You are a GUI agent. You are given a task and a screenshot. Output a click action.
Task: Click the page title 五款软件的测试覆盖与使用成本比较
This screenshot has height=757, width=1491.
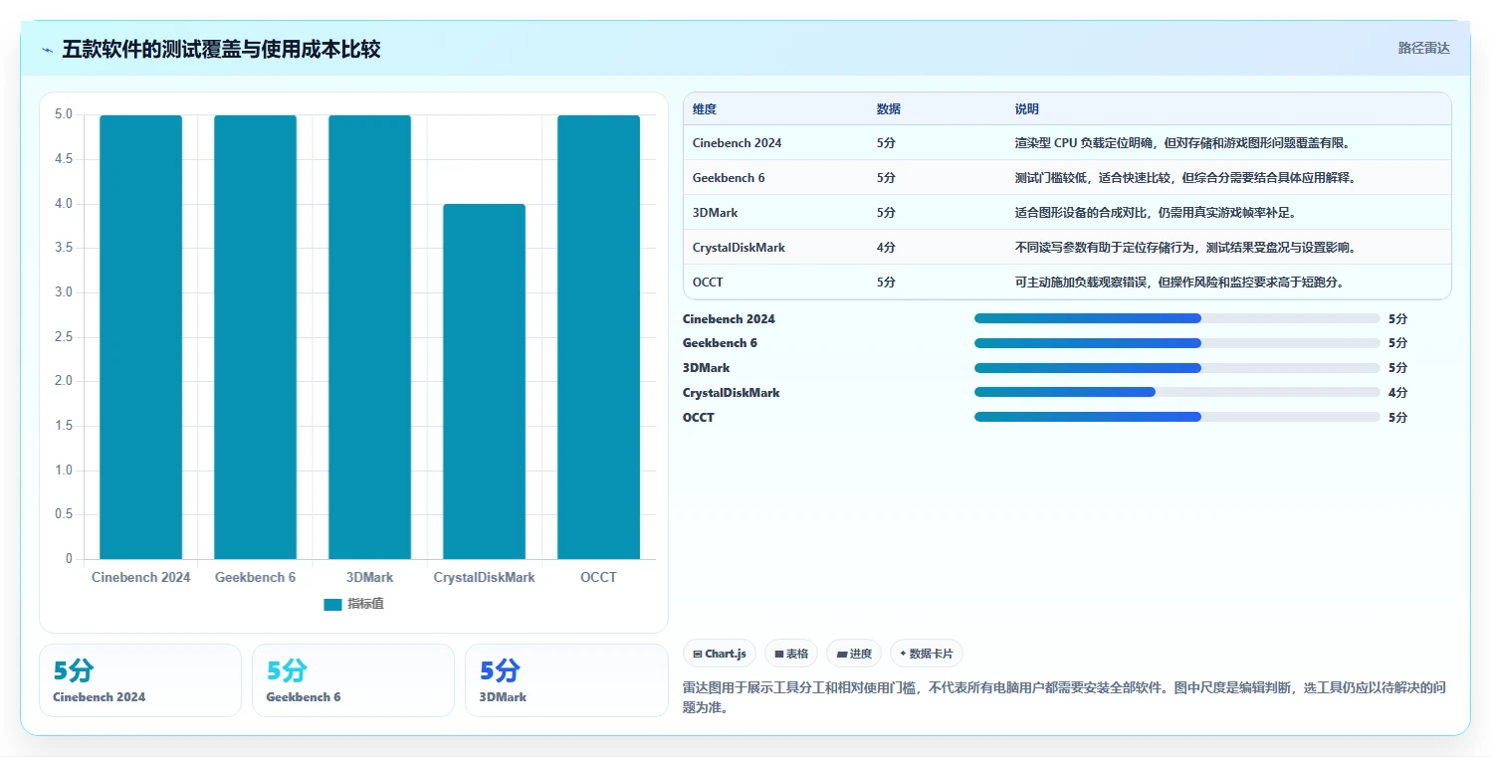click(x=221, y=49)
